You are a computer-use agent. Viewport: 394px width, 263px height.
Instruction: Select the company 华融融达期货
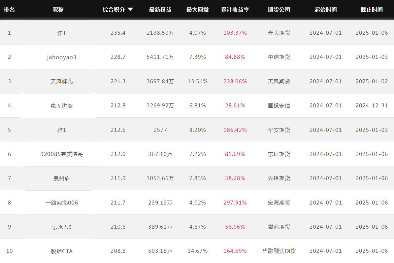tap(279, 251)
